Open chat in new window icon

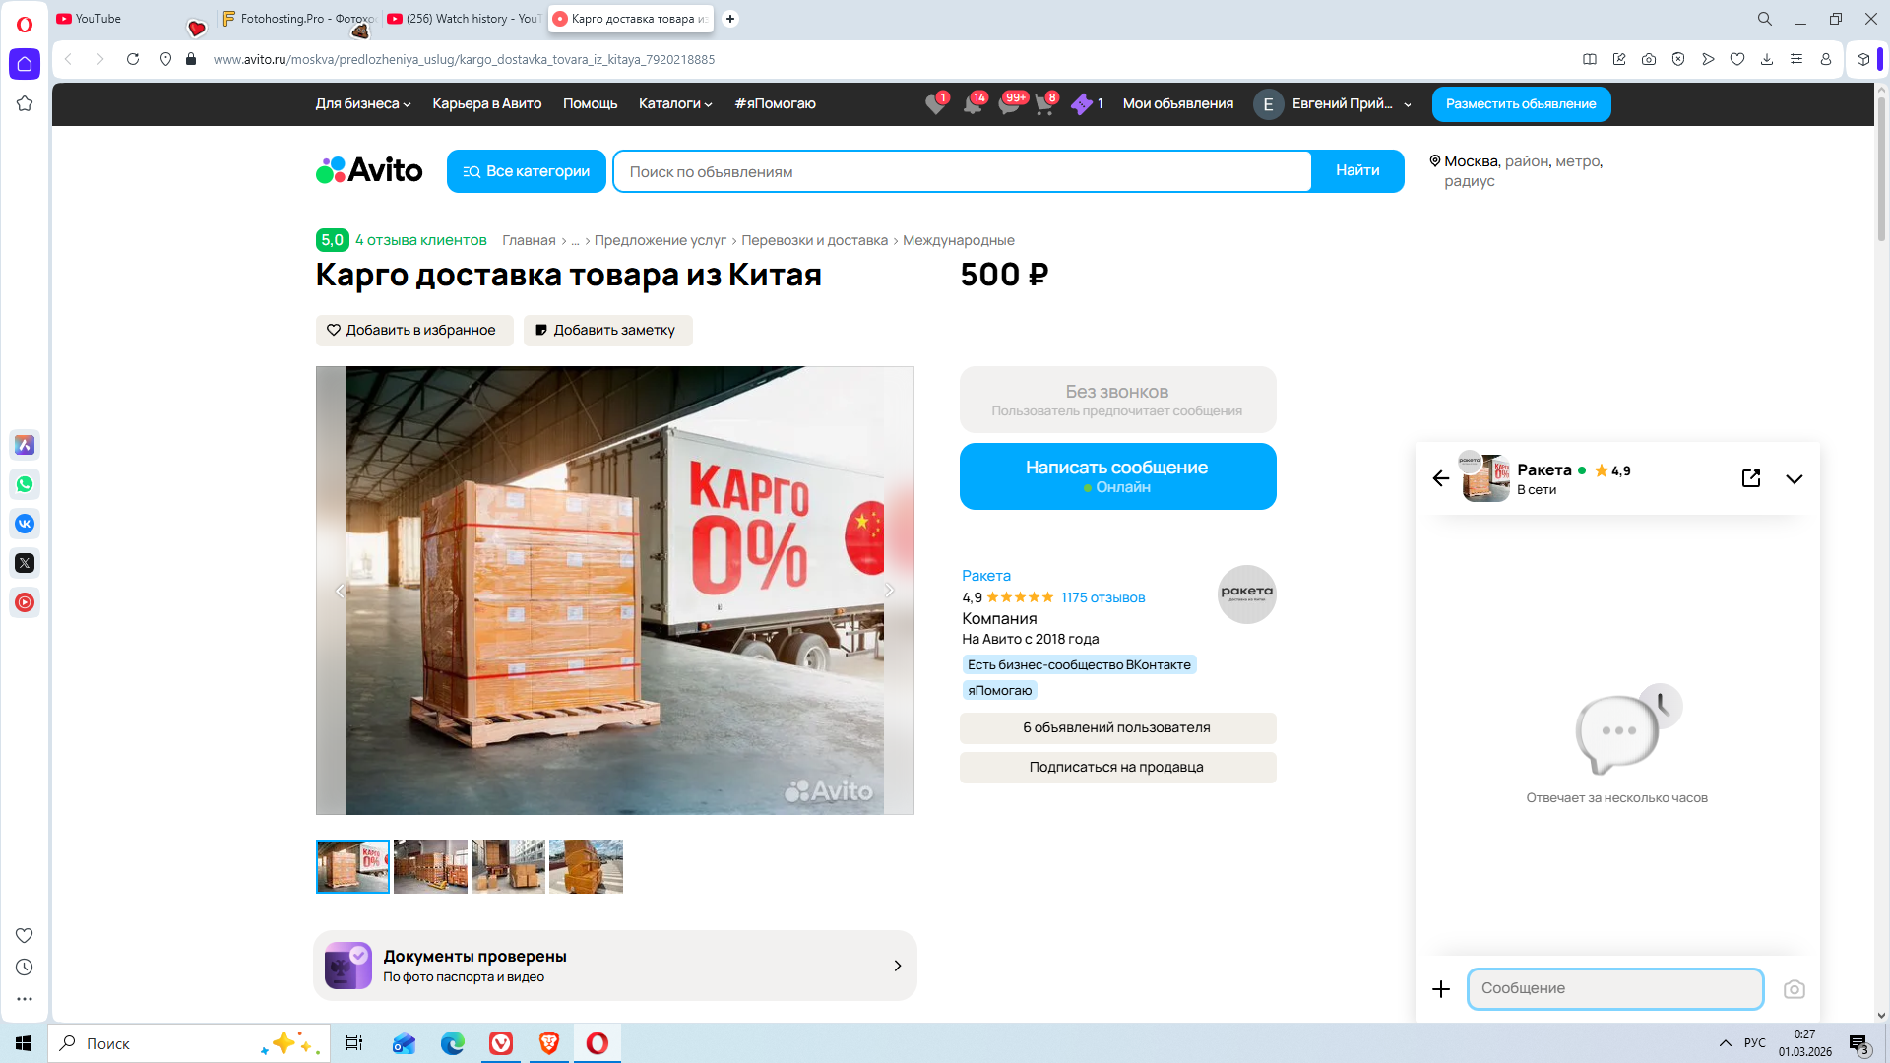click(x=1750, y=478)
